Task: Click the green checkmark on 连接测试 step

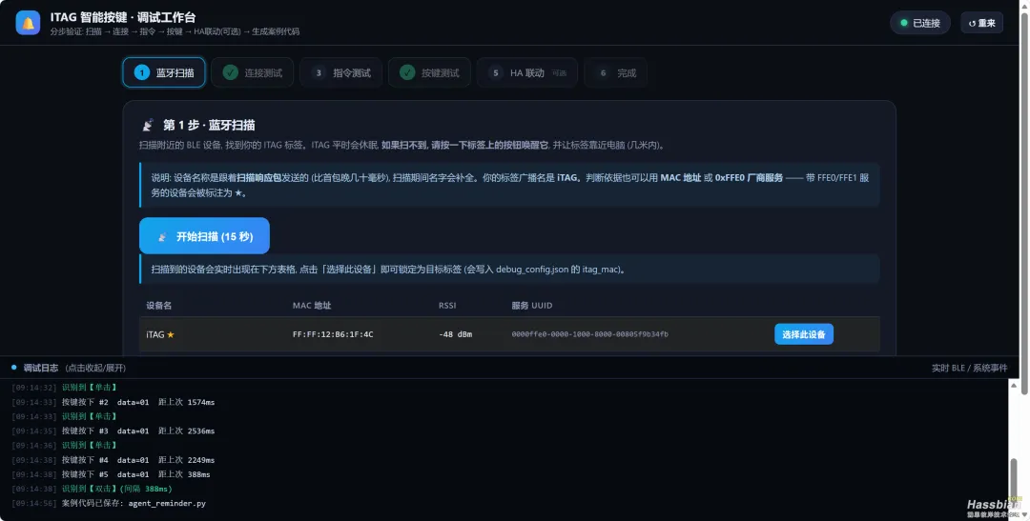Action: tap(230, 72)
